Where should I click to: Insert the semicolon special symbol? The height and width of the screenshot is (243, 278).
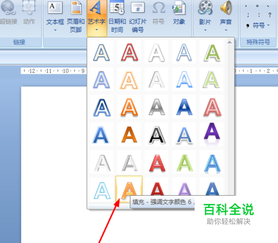coord(248,15)
